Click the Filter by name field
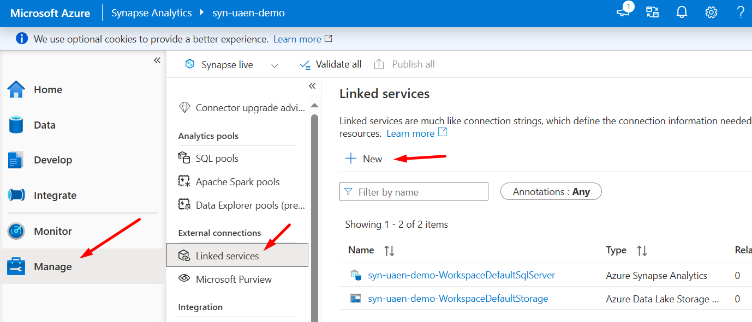 (413, 191)
